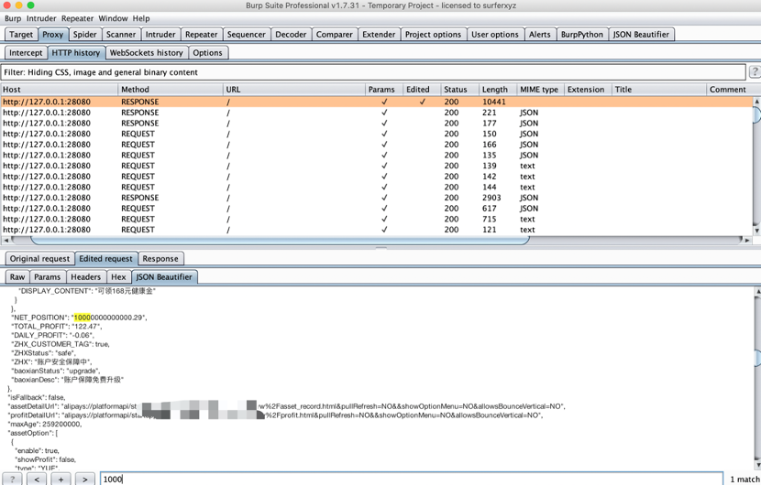Select the REQUEST row with length 715

[x=377, y=219]
